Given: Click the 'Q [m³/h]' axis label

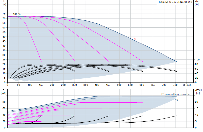Looking at the screenshot, I should [x=188, y=85].
